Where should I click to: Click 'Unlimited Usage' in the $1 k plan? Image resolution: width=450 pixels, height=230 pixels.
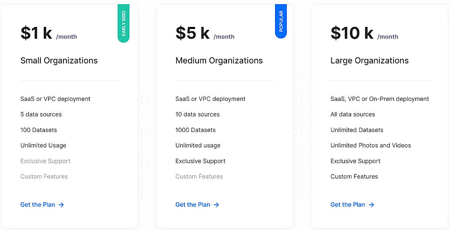pos(43,145)
